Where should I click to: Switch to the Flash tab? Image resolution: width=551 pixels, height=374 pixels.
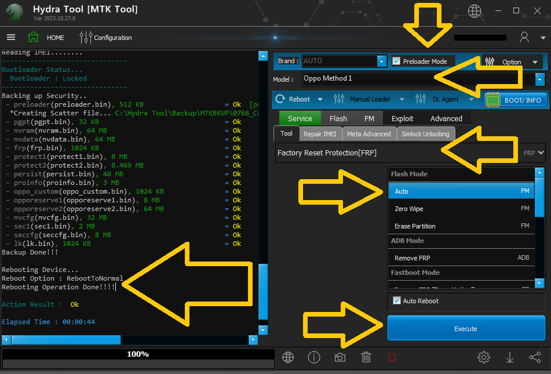(338, 118)
